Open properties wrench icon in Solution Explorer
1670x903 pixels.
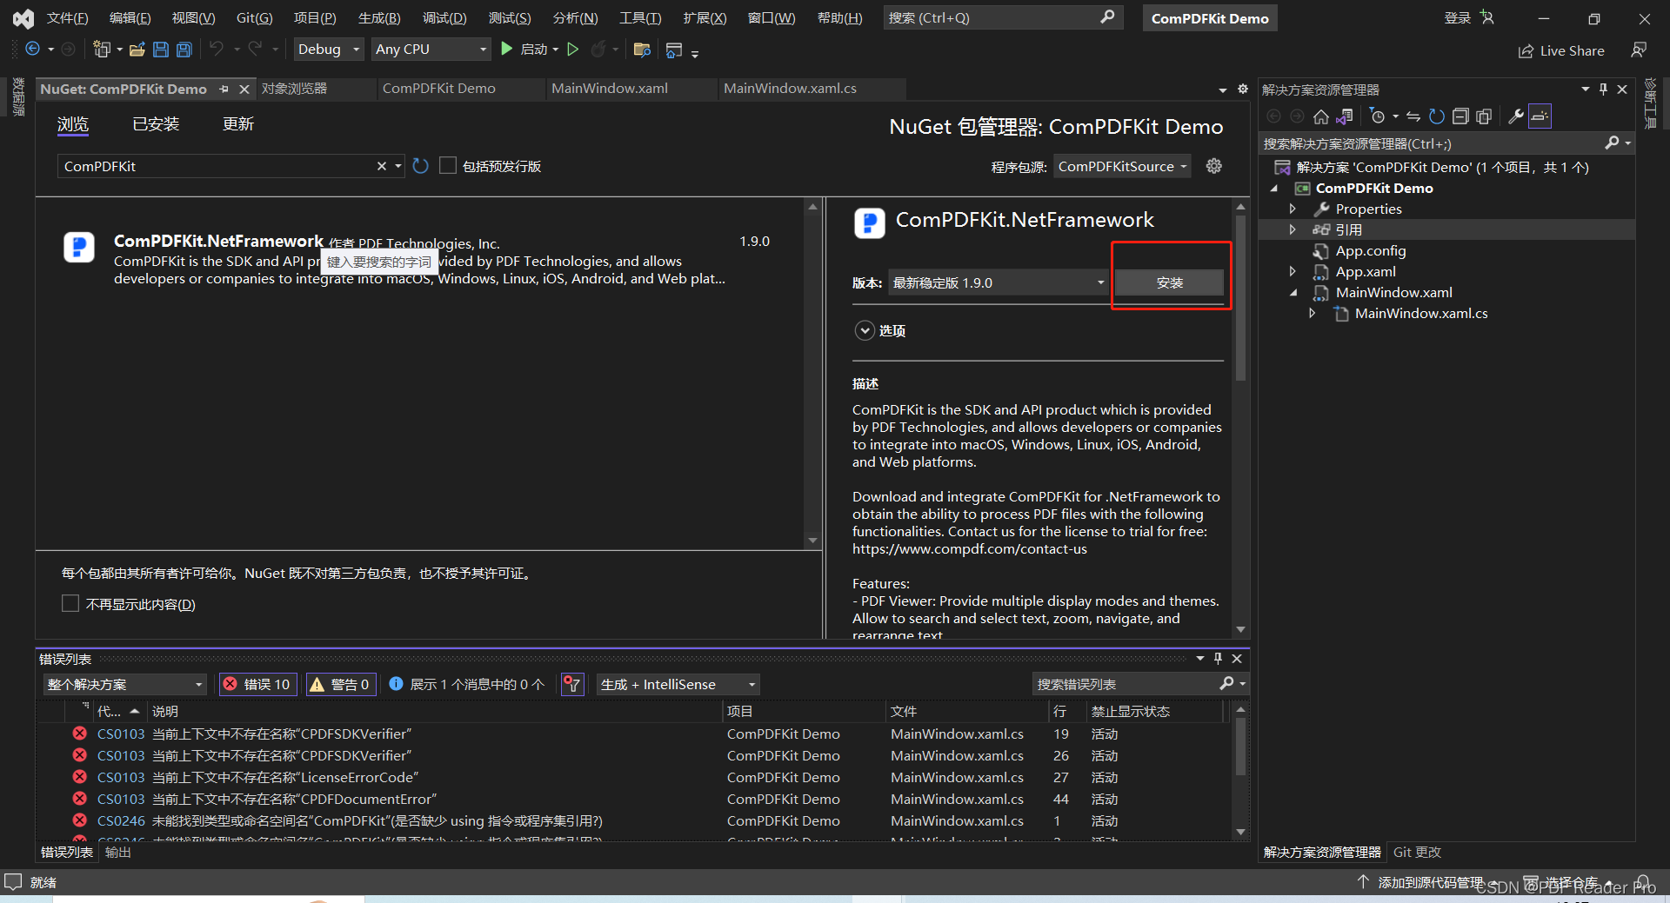[x=1515, y=116]
